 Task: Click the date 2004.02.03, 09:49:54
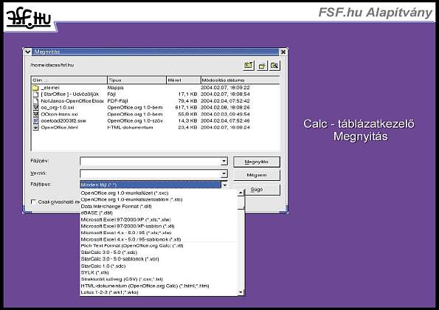coord(225,114)
